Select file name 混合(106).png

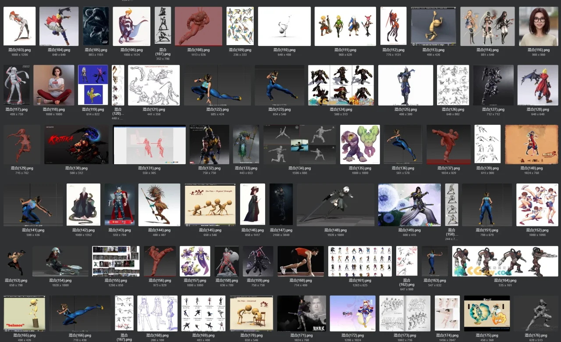tap(131, 50)
